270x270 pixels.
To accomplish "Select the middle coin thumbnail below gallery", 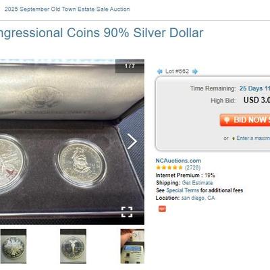I will point(73,246).
